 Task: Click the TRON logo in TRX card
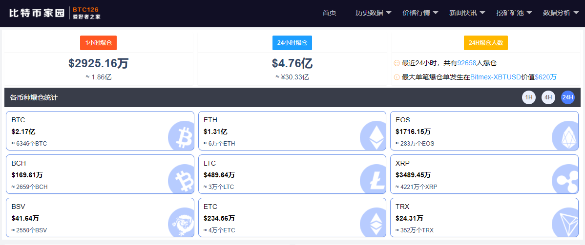click(565, 222)
